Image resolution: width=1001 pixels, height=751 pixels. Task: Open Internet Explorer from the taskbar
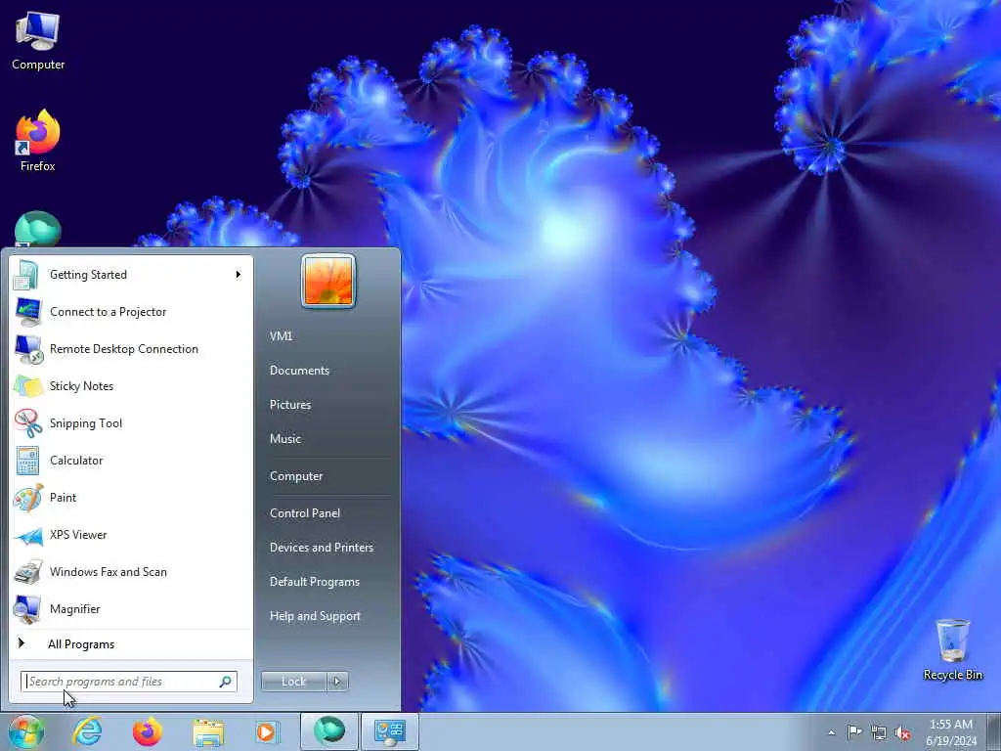click(x=87, y=731)
